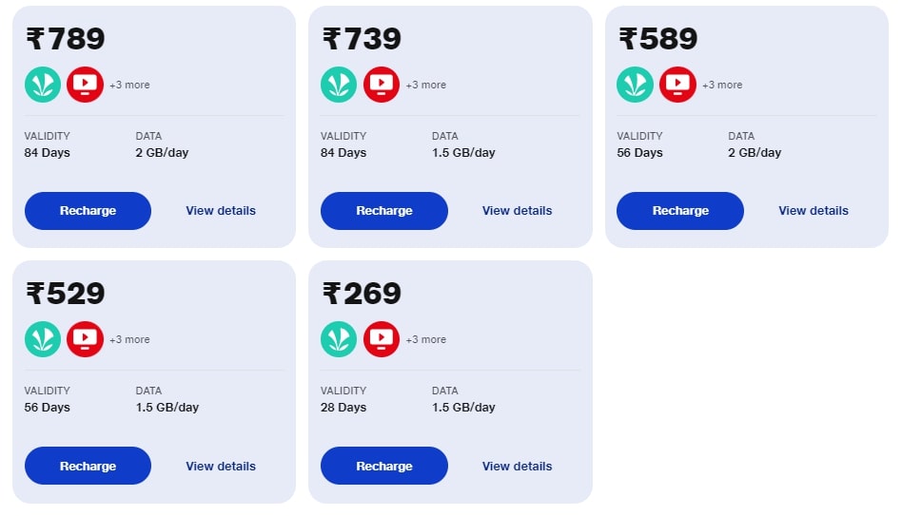Click JioSaavn icon on ₹739 plan
Viewport: 902px width, 516px height.
coord(339,85)
